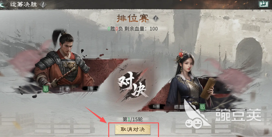Screen dimensions: 272x137
Task: Click the 运筹决胜 screen title
Action: click(x=24, y=4)
